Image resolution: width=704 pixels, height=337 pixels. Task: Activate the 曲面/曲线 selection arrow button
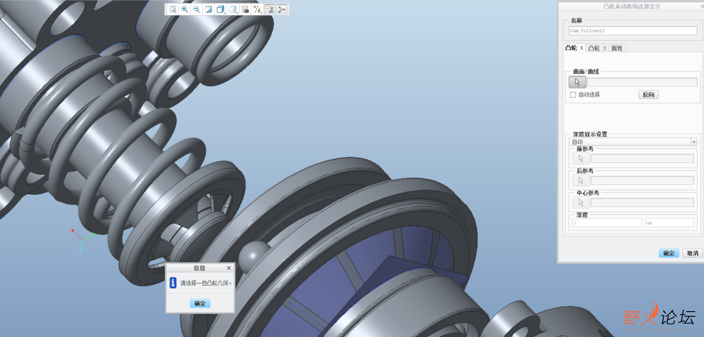coord(577,82)
